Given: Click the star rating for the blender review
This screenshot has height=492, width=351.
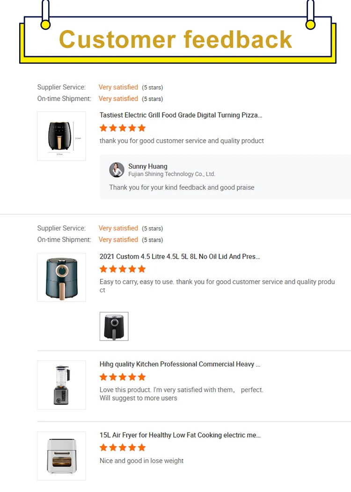Looking at the screenshot, I should point(123,377).
